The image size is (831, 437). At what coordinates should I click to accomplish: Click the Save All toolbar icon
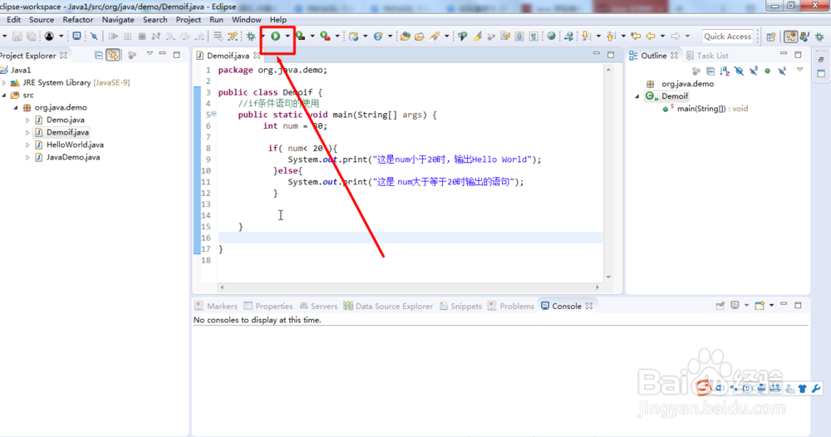(x=32, y=36)
